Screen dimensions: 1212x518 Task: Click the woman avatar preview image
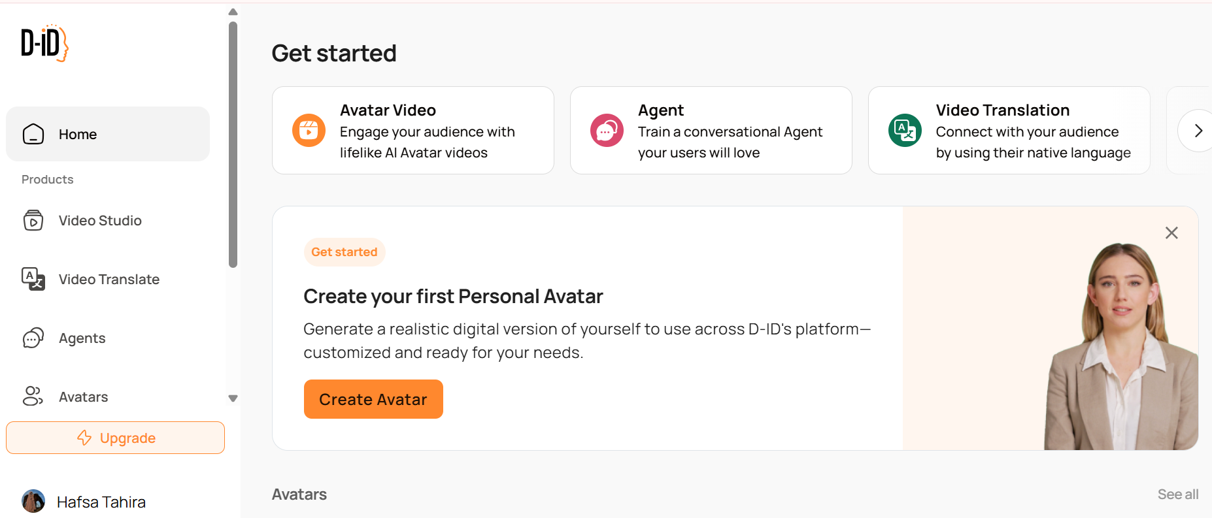point(1120,346)
